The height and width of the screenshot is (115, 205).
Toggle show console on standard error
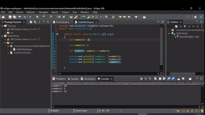173,79
